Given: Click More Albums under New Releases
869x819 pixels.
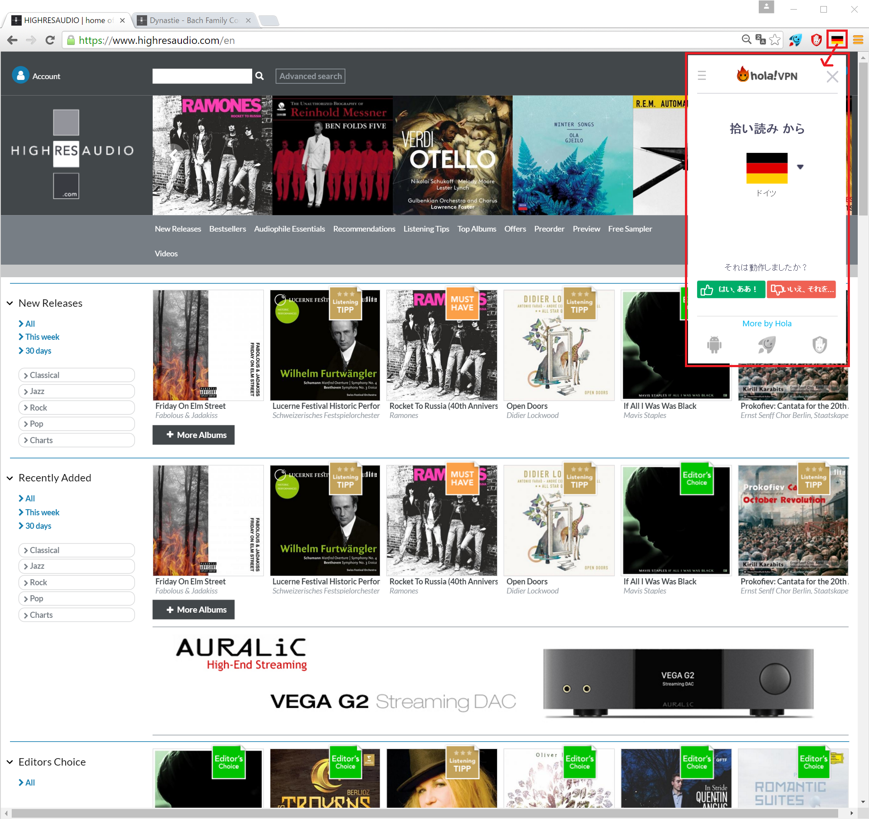Looking at the screenshot, I should pos(194,435).
